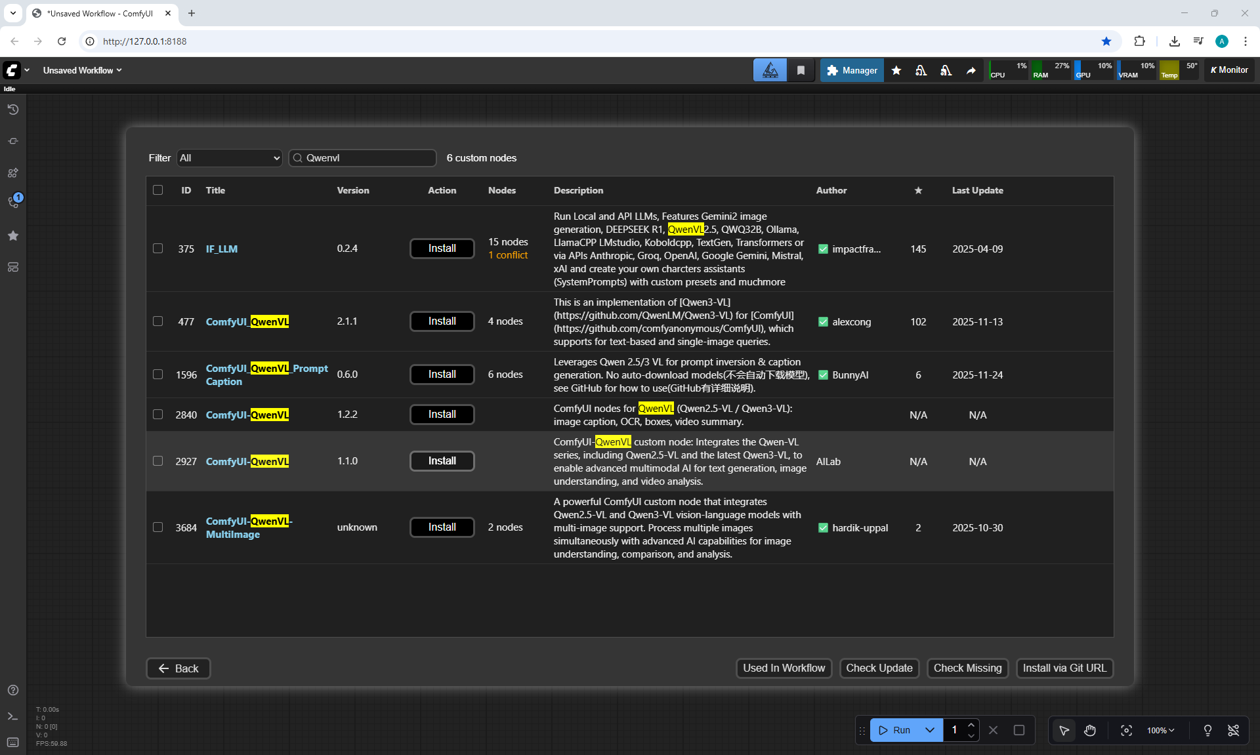1260x755 pixels.
Task: Open the Manager menu button
Action: tap(852, 70)
